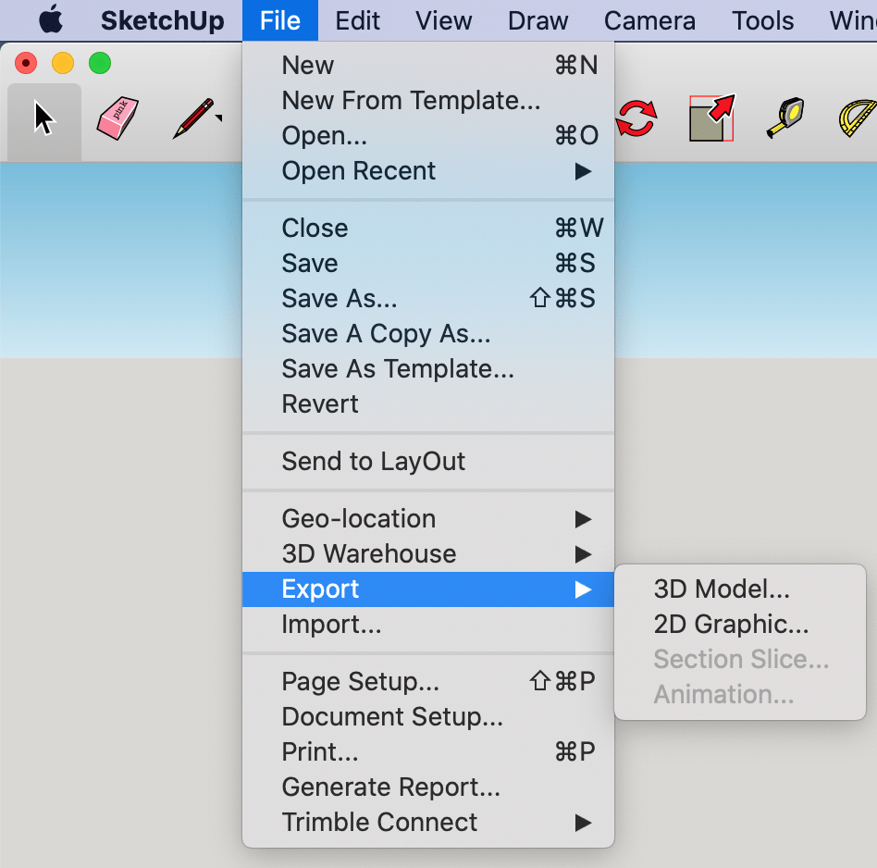
Task: Click the green zoom window button
Action: (100, 63)
